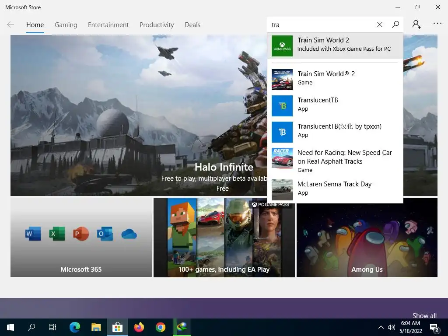Click Outlook icon in Microsoft 365 tile
Image resolution: width=448 pixels, height=336 pixels.
pos(105,234)
